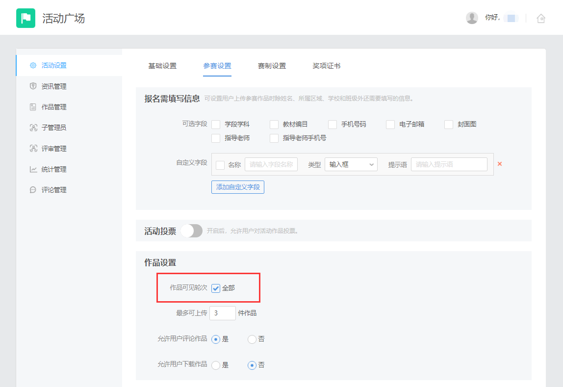Image resolution: width=563 pixels, height=387 pixels.
Task: Click the 添加自定义字段 button
Action: [238, 187]
